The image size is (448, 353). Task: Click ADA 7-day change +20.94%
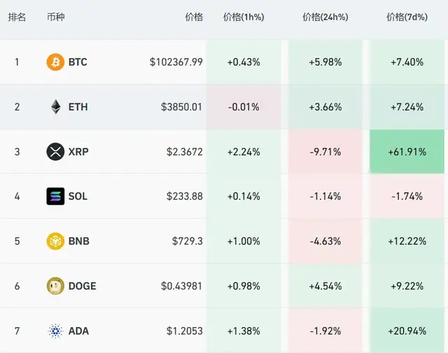(407, 331)
